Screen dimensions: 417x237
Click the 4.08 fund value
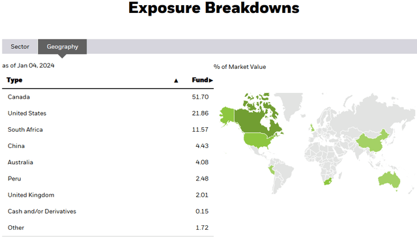[x=202, y=162]
